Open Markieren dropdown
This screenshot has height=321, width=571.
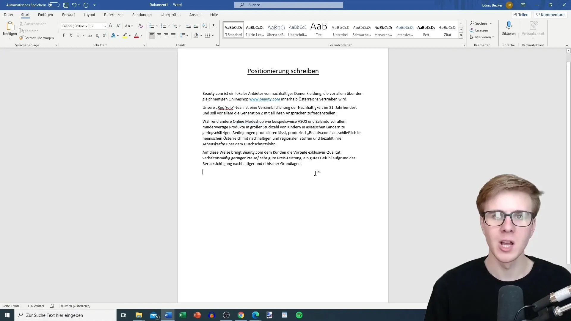(x=482, y=37)
